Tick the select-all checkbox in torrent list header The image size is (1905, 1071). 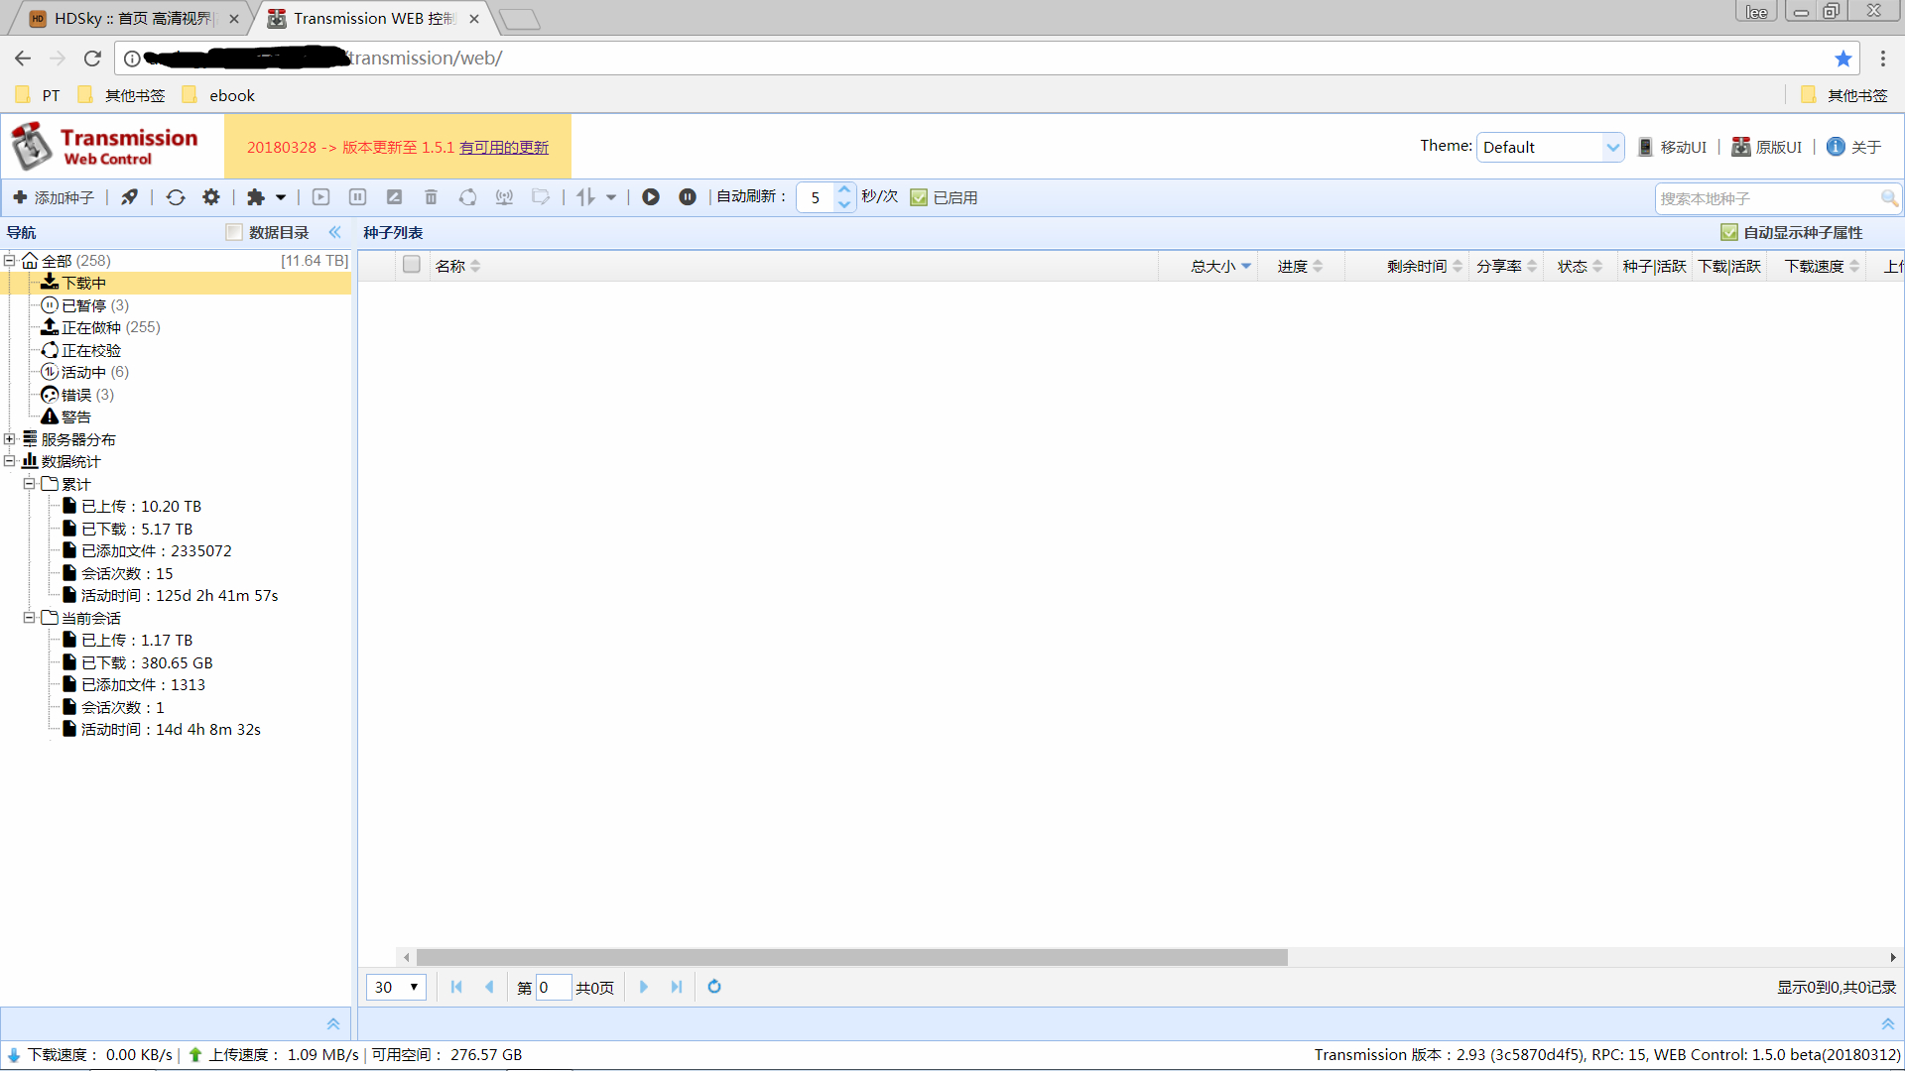pos(412,265)
